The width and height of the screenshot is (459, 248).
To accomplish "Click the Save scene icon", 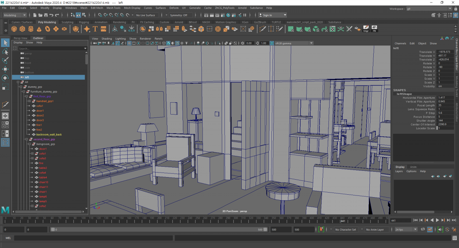I will click(46, 15).
